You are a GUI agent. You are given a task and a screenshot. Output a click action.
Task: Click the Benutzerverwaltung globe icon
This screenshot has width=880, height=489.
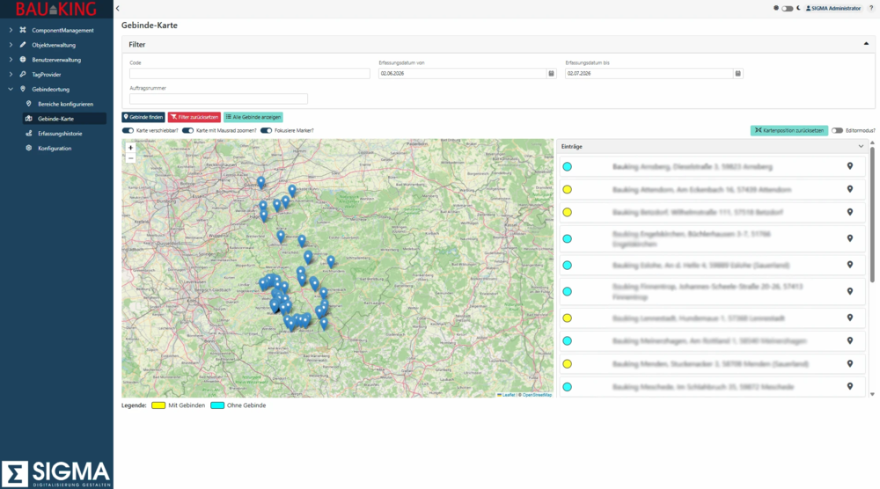click(x=23, y=60)
